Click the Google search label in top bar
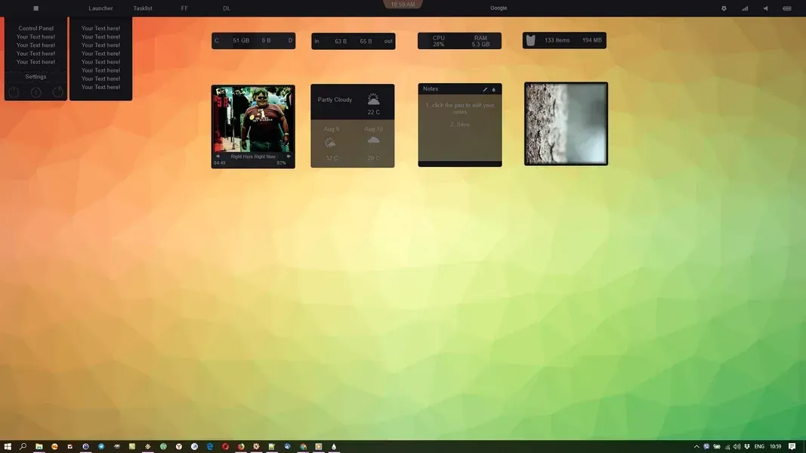This screenshot has width=806, height=453. pyautogui.click(x=499, y=8)
